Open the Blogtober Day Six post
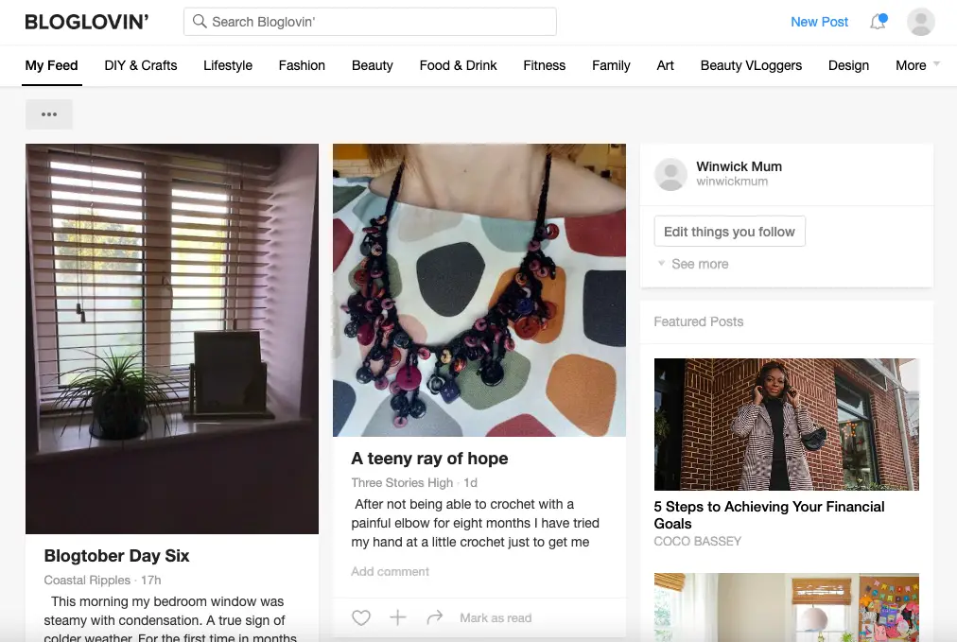The width and height of the screenshot is (957, 642). click(x=115, y=555)
